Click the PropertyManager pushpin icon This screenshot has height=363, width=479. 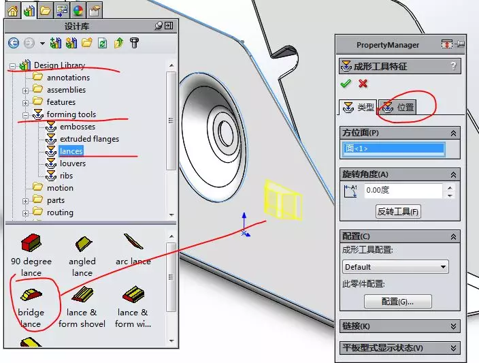pyautogui.click(x=459, y=44)
